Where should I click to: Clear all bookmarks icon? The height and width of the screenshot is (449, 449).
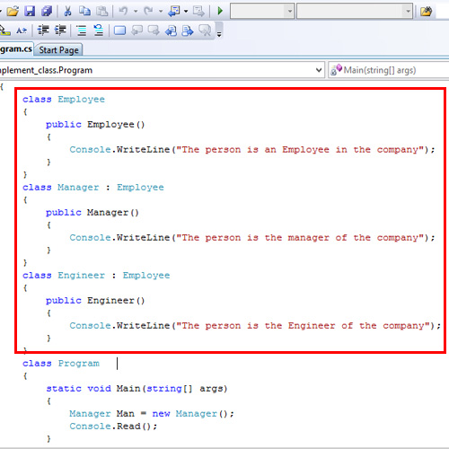point(205,31)
